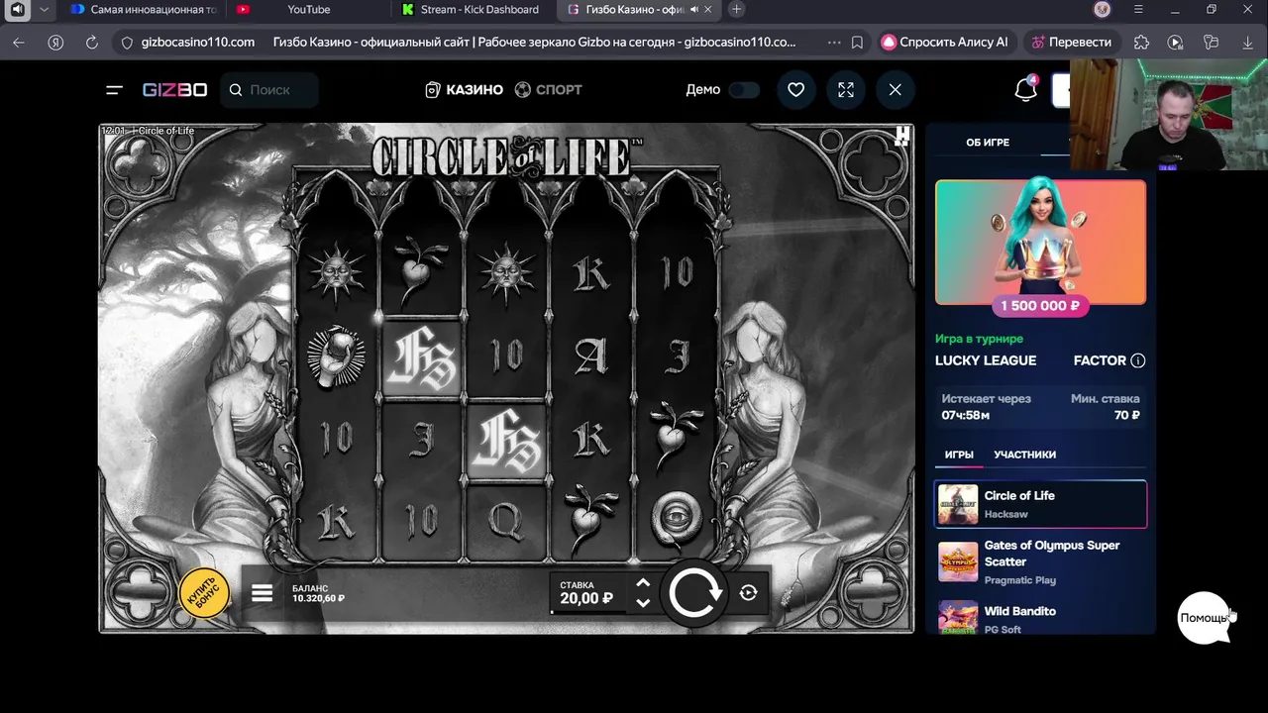Increase the bet with up arrow

click(x=643, y=583)
